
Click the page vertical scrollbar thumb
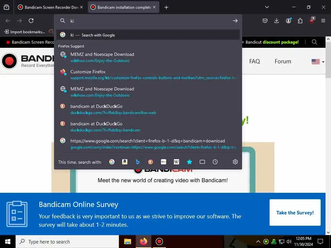click(x=328, y=60)
